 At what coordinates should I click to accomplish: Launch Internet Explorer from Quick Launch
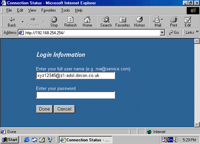27,140
